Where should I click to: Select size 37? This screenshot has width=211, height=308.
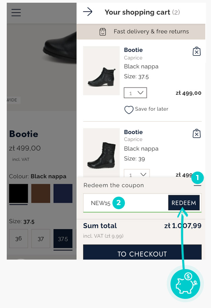[41, 239]
